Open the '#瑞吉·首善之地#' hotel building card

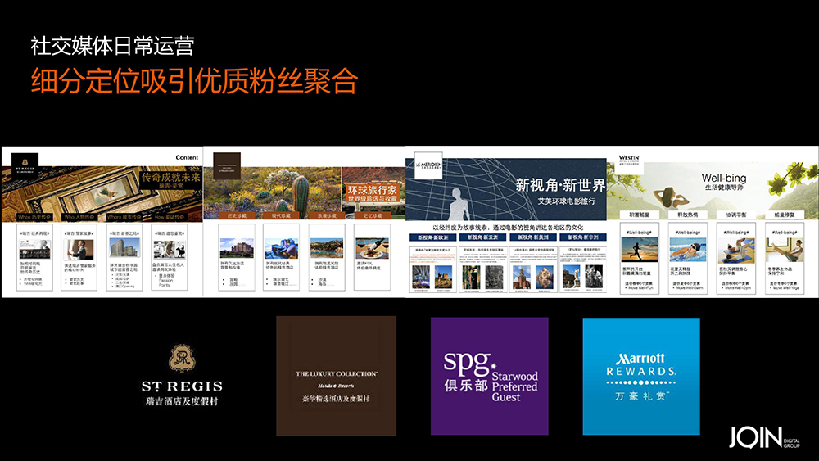(x=124, y=258)
